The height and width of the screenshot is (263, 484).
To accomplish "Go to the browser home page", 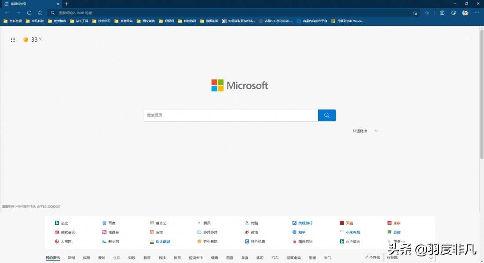I will [x=40, y=13].
